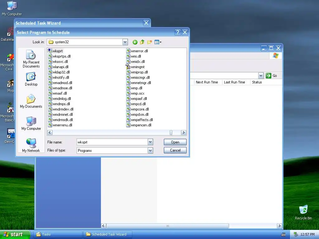Select wmadmod.dll in file list

tap(60, 83)
